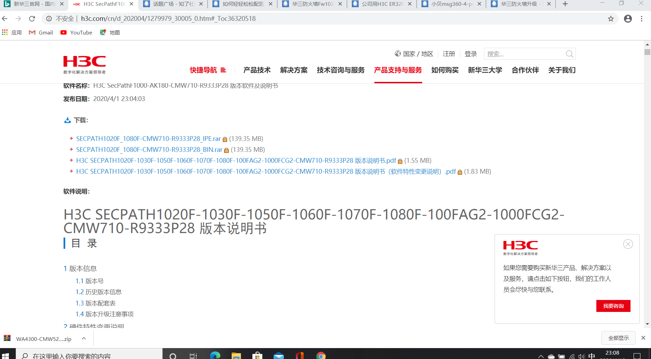Click the 登录 login link
651x359 pixels.
coord(471,54)
